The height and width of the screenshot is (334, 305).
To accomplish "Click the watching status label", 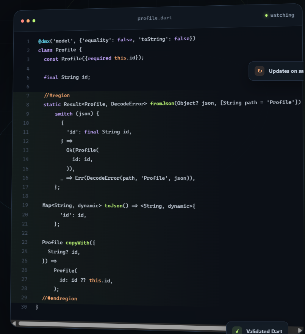I will pos(282,15).
